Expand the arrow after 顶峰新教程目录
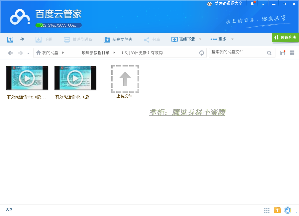 click(114, 53)
